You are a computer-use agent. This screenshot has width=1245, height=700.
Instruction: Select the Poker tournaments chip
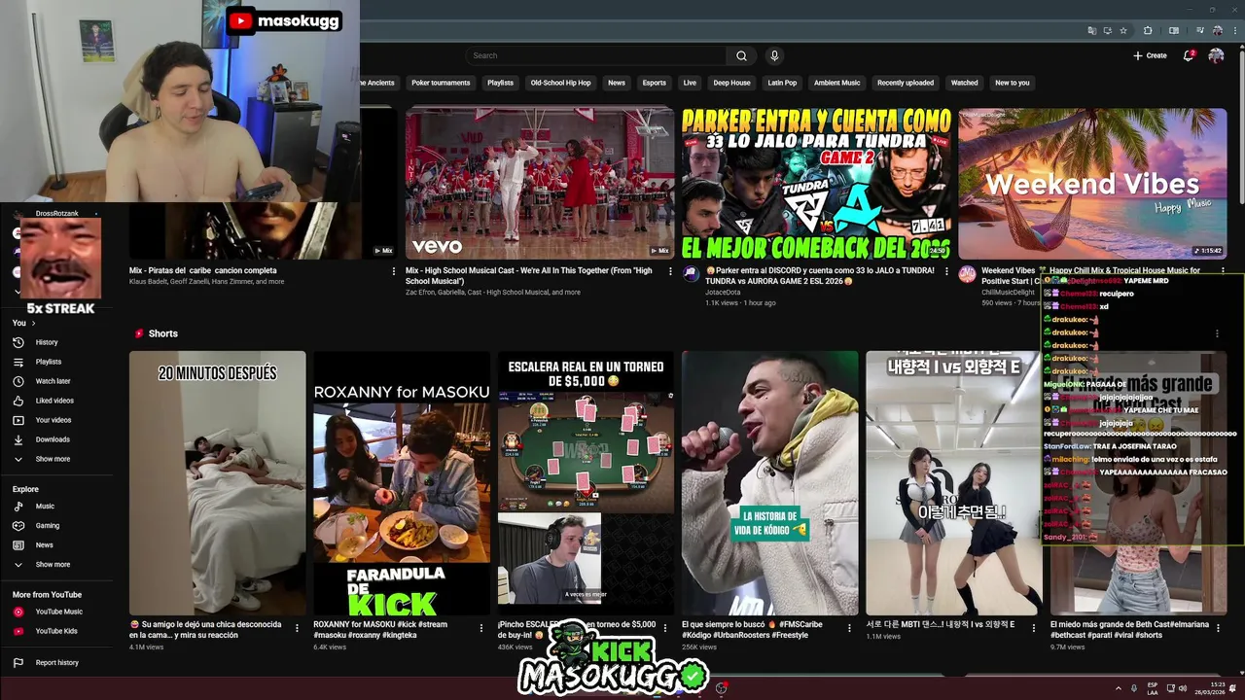click(441, 83)
